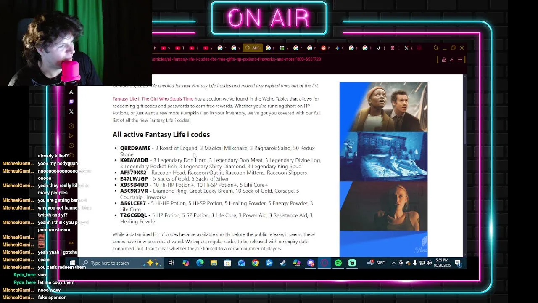Click chat message 'you can't redeem them'
The image size is (538, 303).
click(x=62, y=267)
